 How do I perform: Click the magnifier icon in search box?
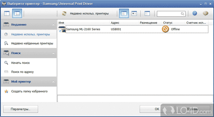click(182, 14)
